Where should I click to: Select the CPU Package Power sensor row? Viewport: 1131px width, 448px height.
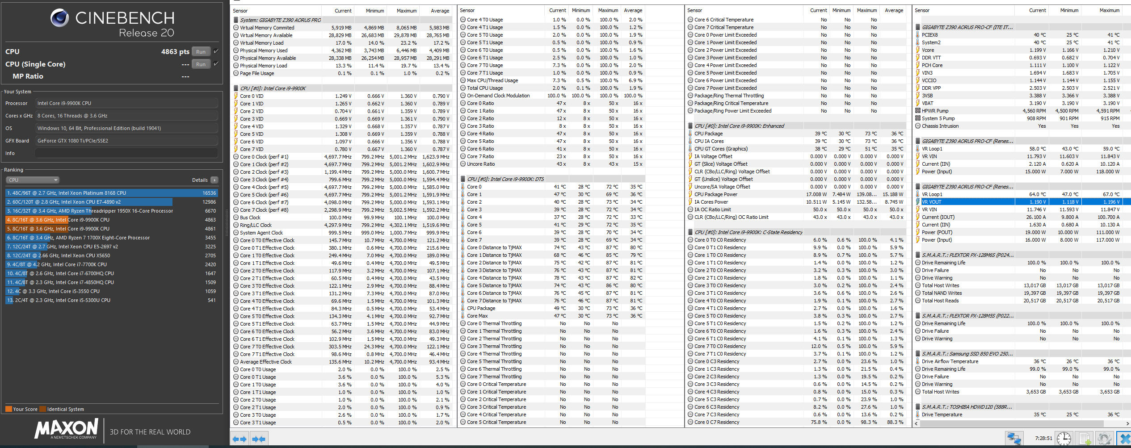(x=798, y=194)
